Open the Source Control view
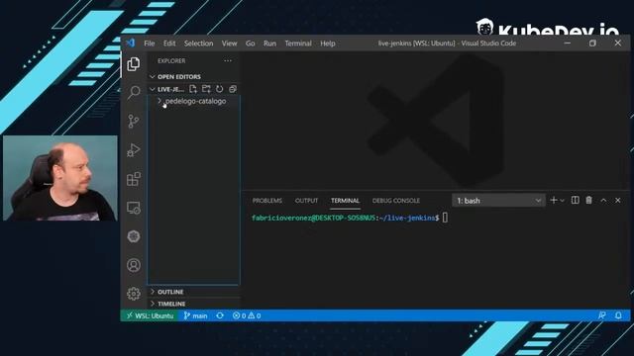 pos(134,121)
